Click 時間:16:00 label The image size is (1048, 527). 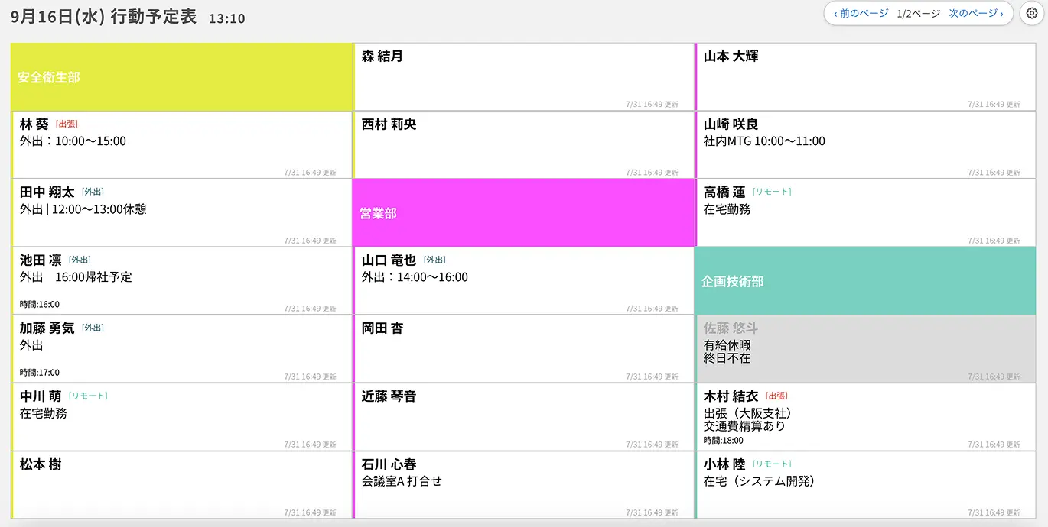tap(40, 304)
